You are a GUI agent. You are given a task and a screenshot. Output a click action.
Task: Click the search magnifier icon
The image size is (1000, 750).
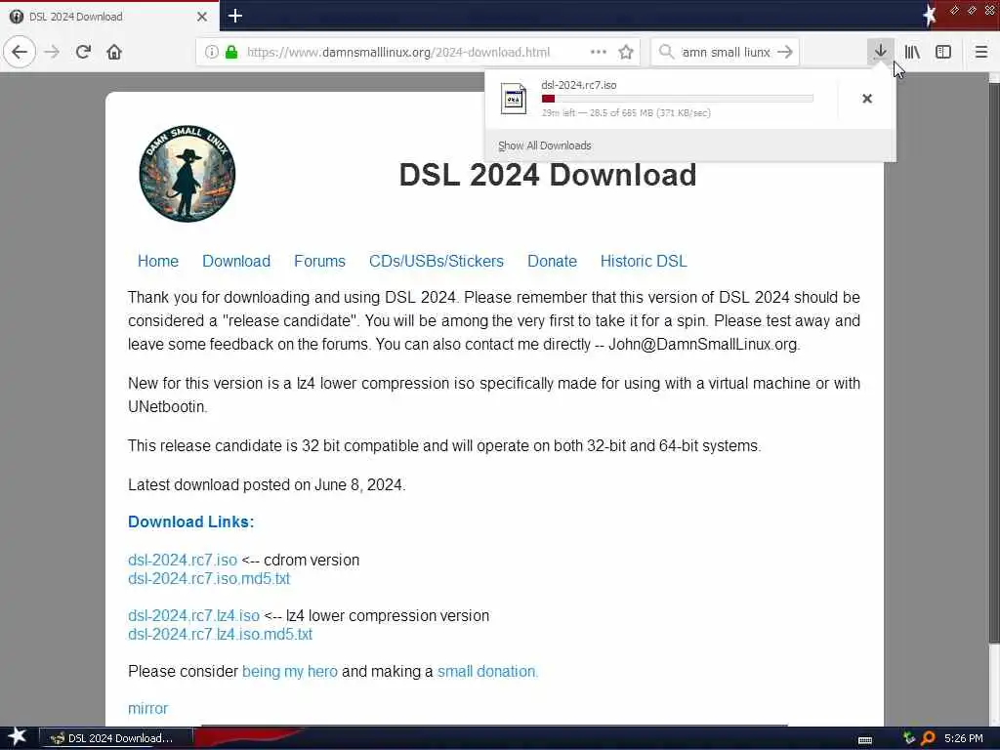666,52
